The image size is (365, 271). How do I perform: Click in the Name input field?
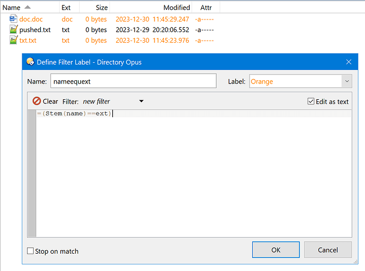coord(133,81)
